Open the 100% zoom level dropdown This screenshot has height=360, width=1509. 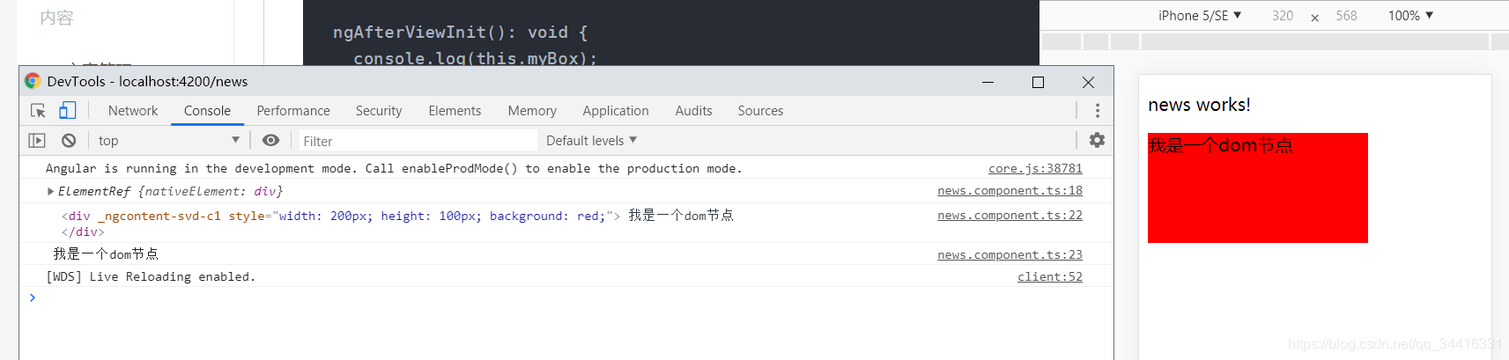(1410, 16)
